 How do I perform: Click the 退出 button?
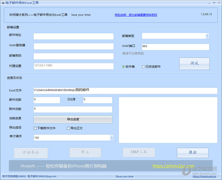pyautogui.click(x=193, y=153)
